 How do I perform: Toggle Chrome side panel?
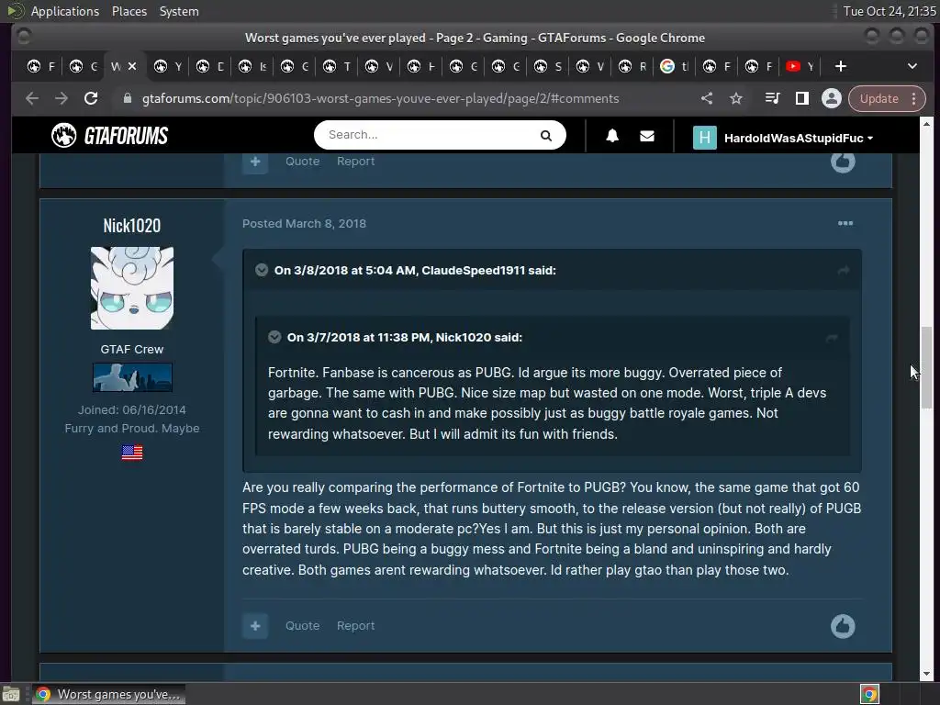[x=801, y=98]
